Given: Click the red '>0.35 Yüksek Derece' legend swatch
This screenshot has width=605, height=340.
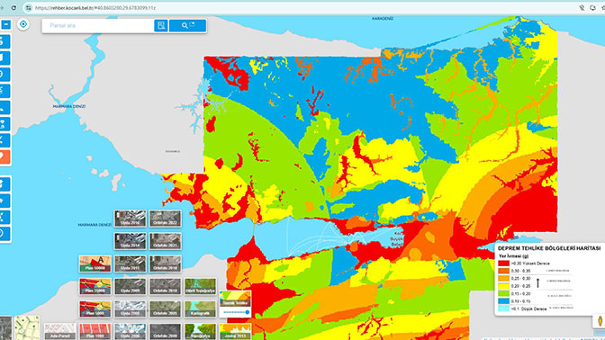Looking at the screenshot, I should (503, 264).
